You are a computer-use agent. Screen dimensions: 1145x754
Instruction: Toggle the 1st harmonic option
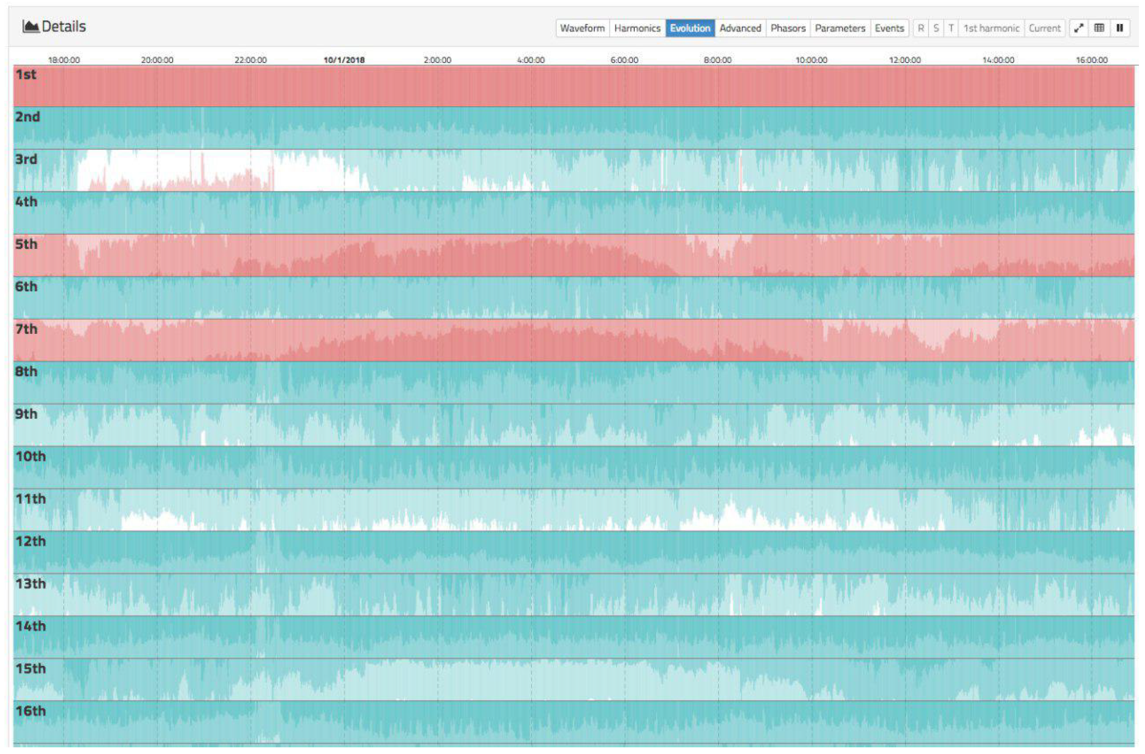[991, 28]
